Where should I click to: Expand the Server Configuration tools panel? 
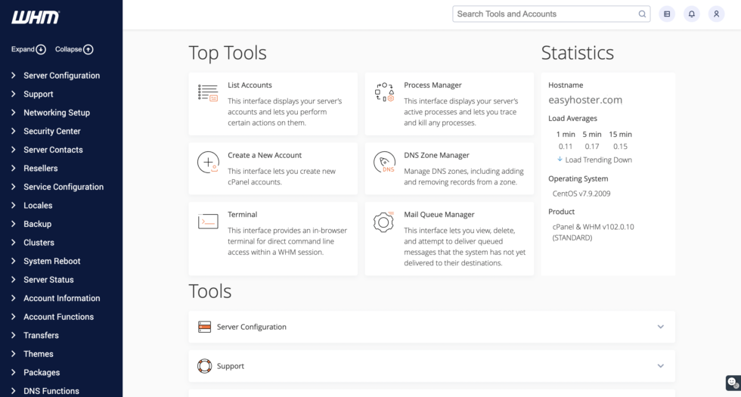coord(660,327)
